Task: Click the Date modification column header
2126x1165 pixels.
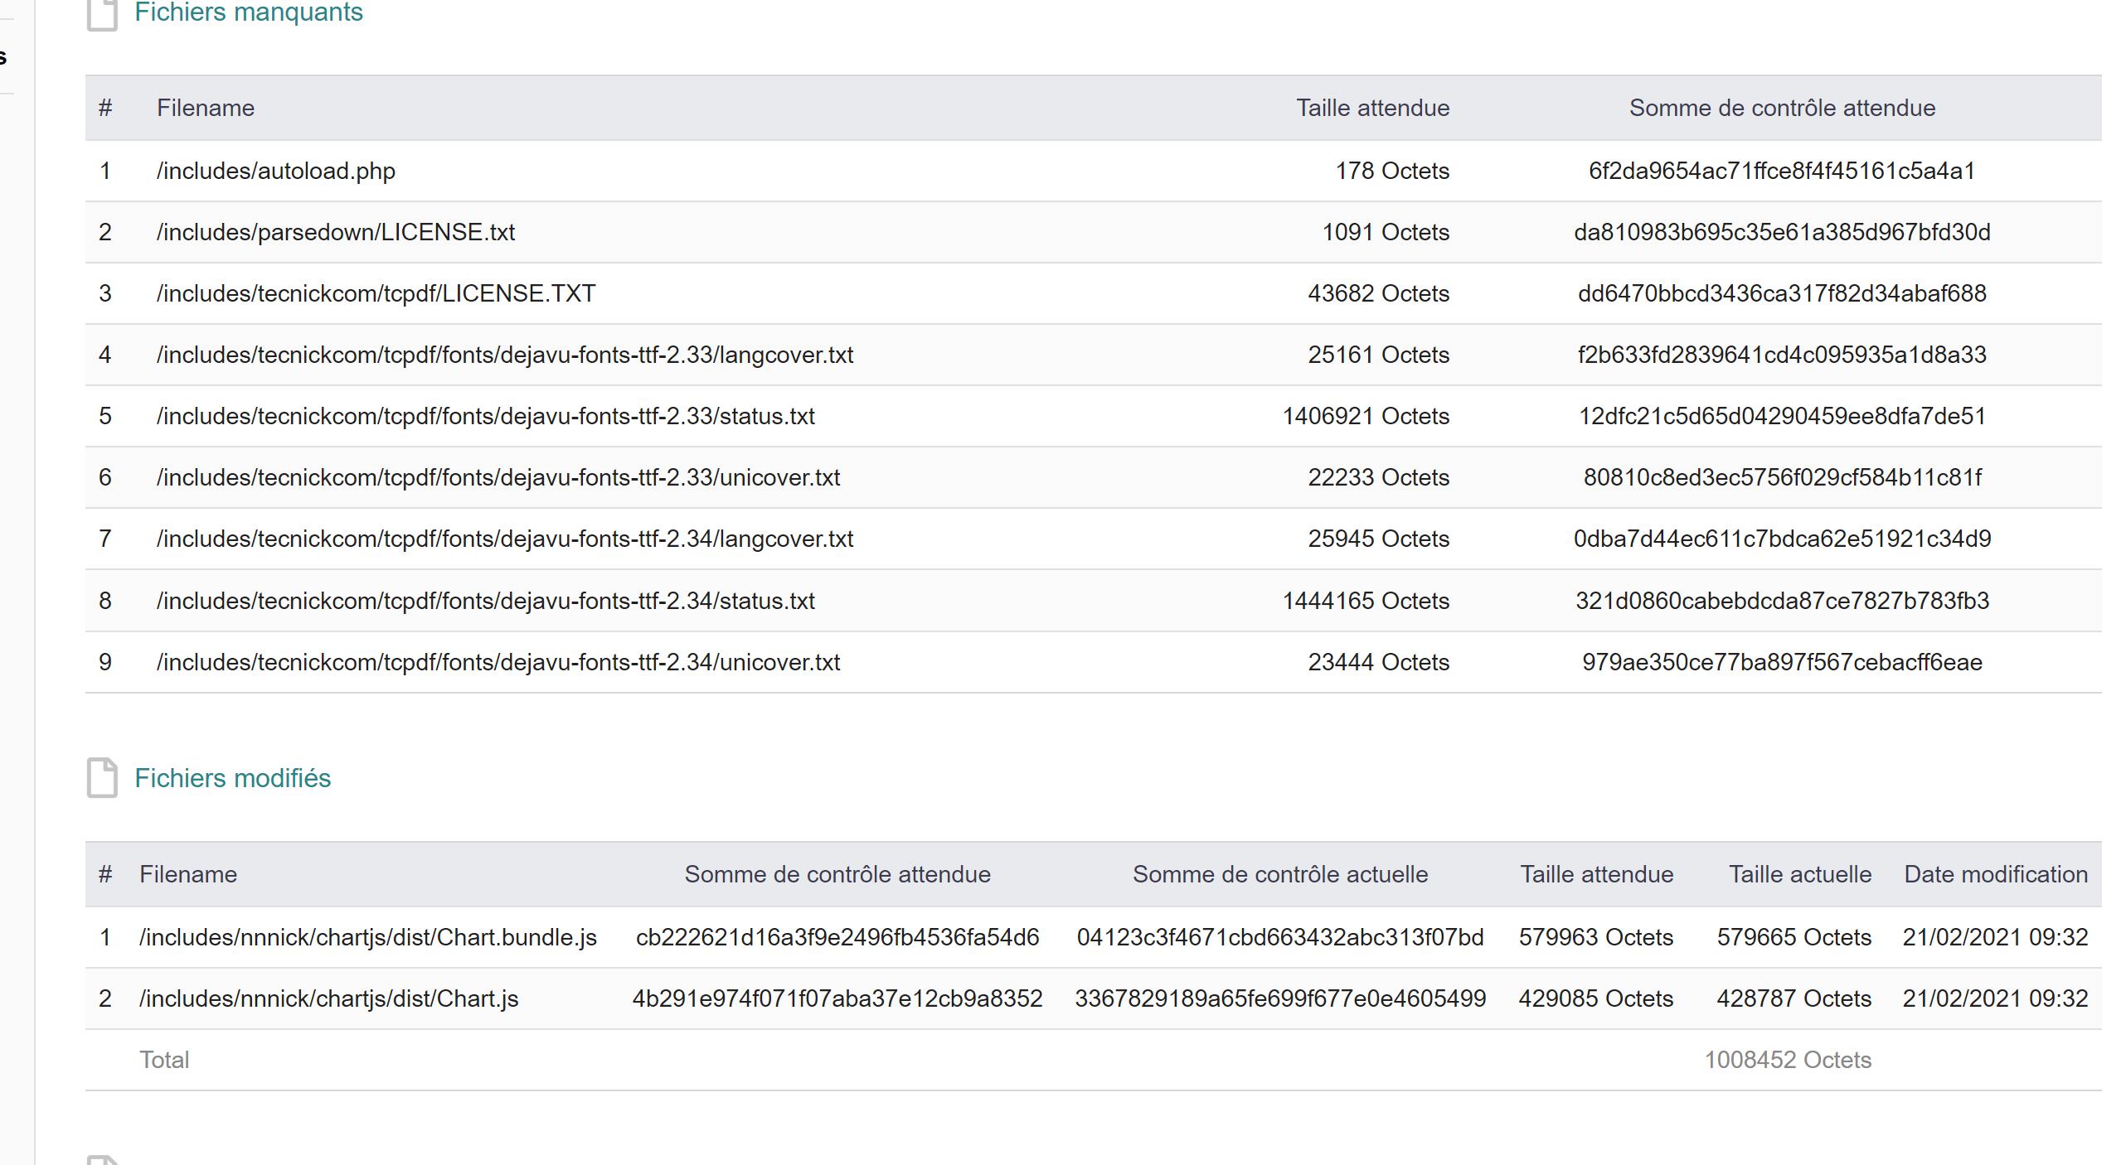Action: [1996, 874]
